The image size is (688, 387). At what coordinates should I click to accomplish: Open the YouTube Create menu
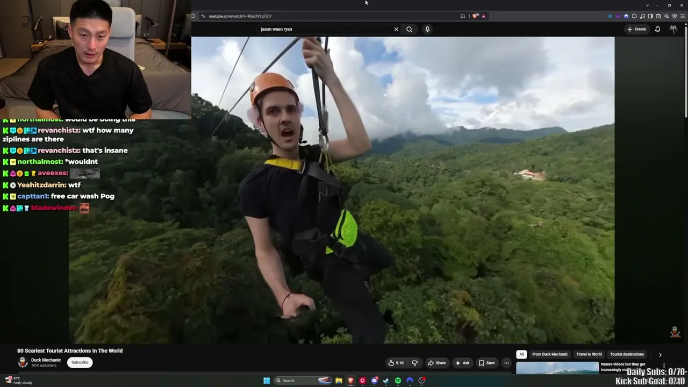636,29
